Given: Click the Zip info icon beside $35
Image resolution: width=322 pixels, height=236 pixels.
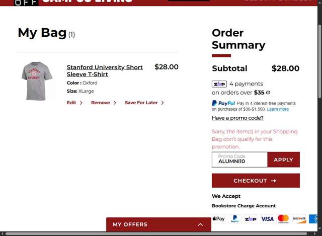Looking at the screenshot, I should coord(268,93).
